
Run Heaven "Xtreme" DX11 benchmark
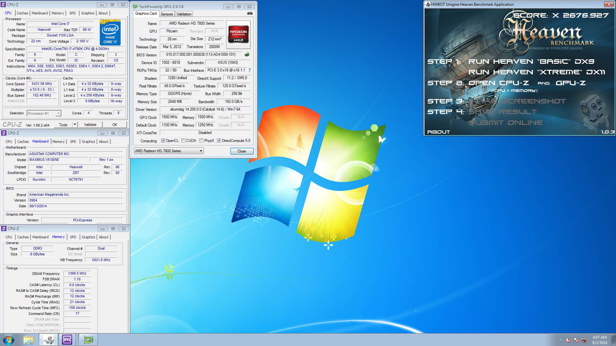(537, 72)
